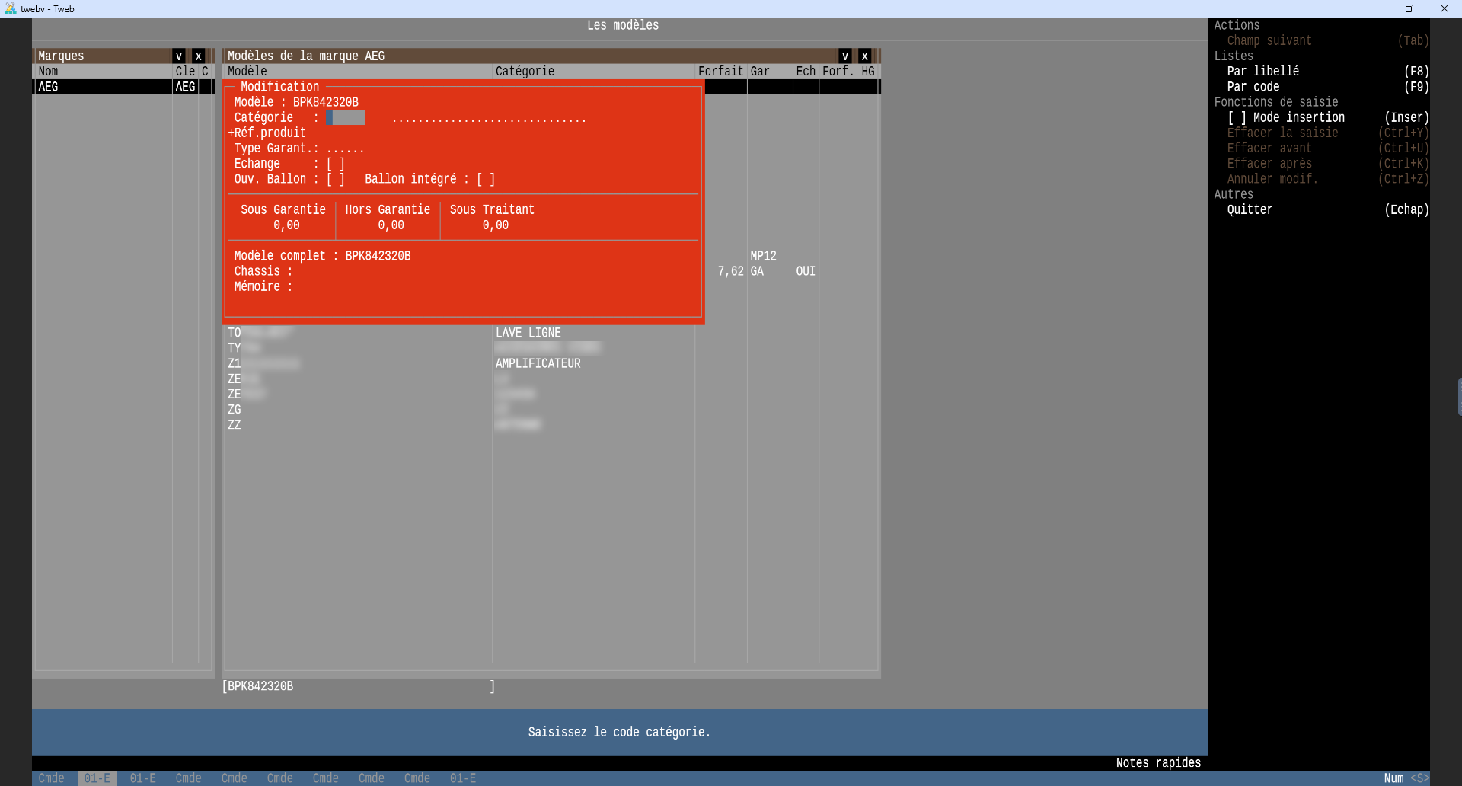The height and width of the screenshot is (786, 1462).
Task: Close Modèles de la marque AEG panel
Action: (865, 56)
